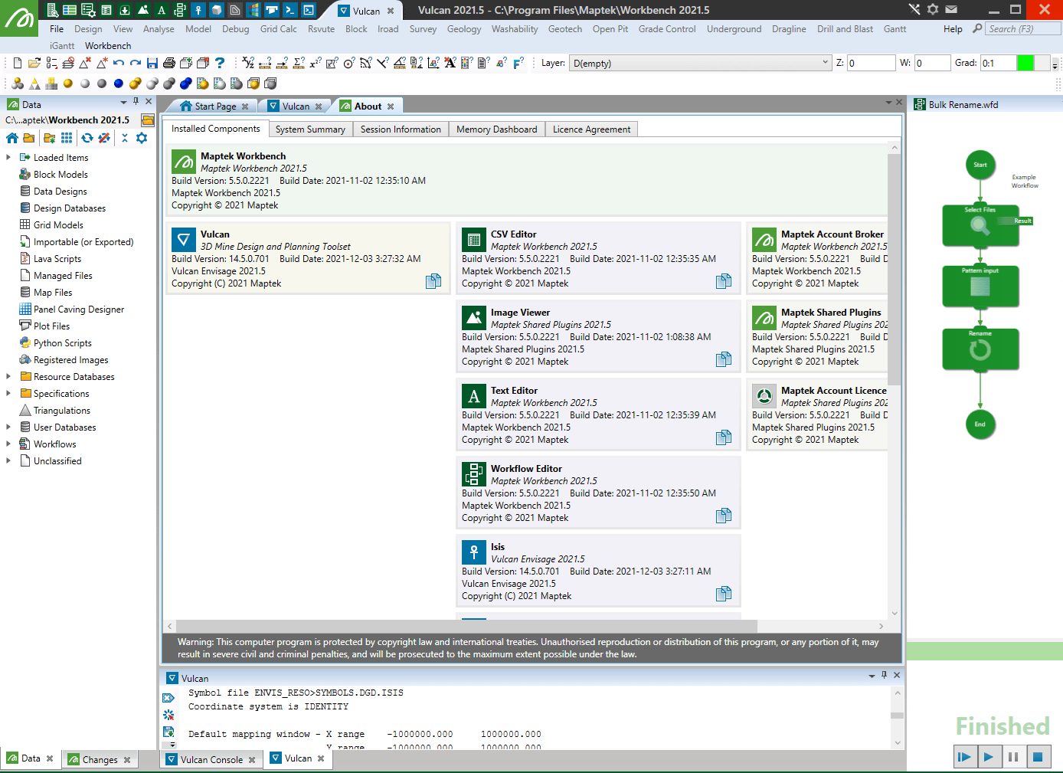Viewport: 1063px width, 773px height.
Task: Open the Geology menu
Action: point(464,29)
